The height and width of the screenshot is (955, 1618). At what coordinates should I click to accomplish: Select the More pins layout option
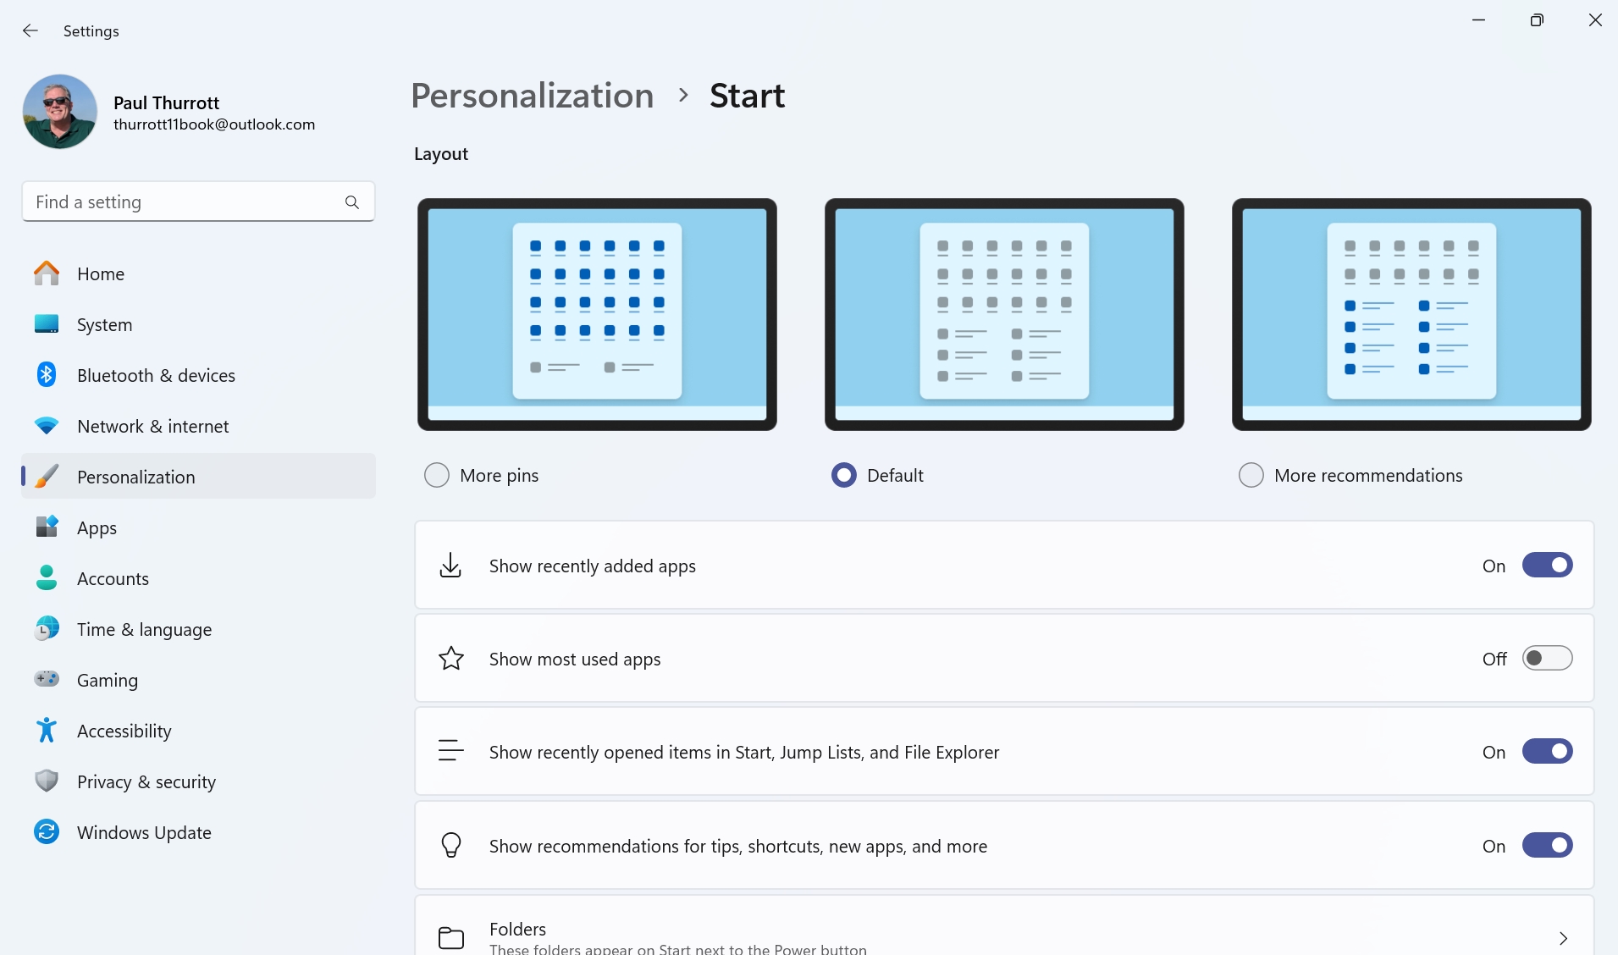[x=437, y=475]
